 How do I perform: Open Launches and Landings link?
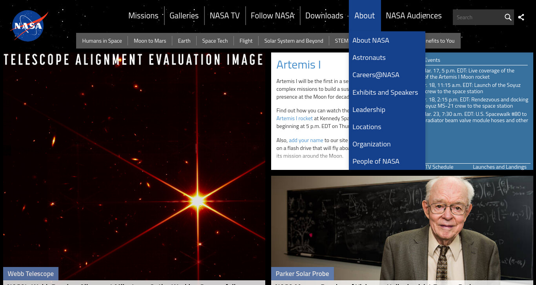pos(500,167)
